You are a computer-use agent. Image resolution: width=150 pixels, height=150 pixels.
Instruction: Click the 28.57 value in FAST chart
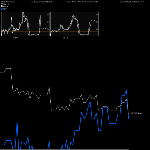pos(44,28)
